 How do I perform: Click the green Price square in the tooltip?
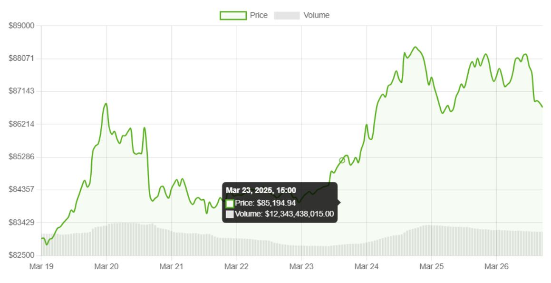click(x=230, y=203)
